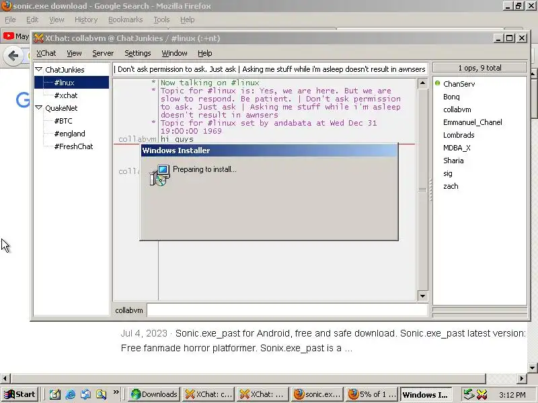Click the XChat tray icon
This screenshot has width=538, height=403.
click(482, 394)
